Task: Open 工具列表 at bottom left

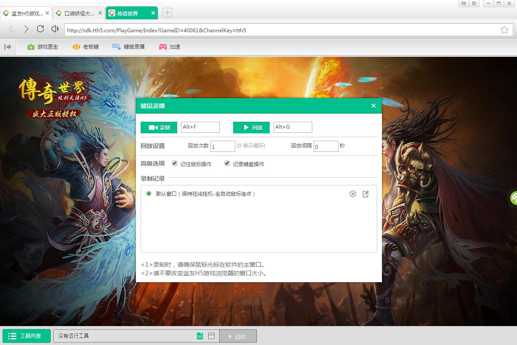Action: (x=26, y=336)
